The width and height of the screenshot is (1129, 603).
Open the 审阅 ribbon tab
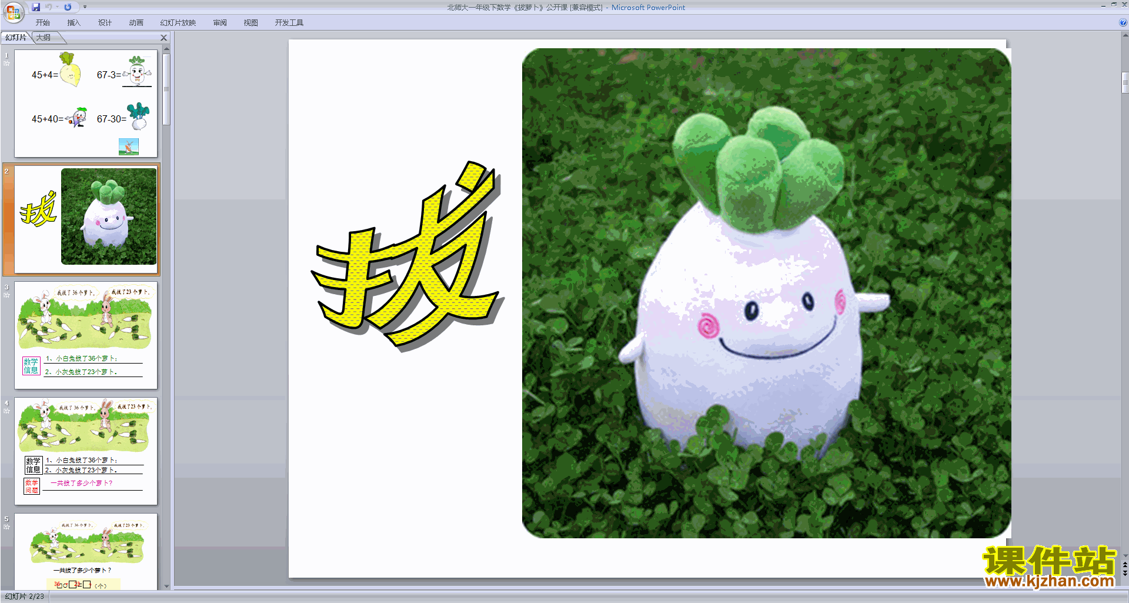220,23
